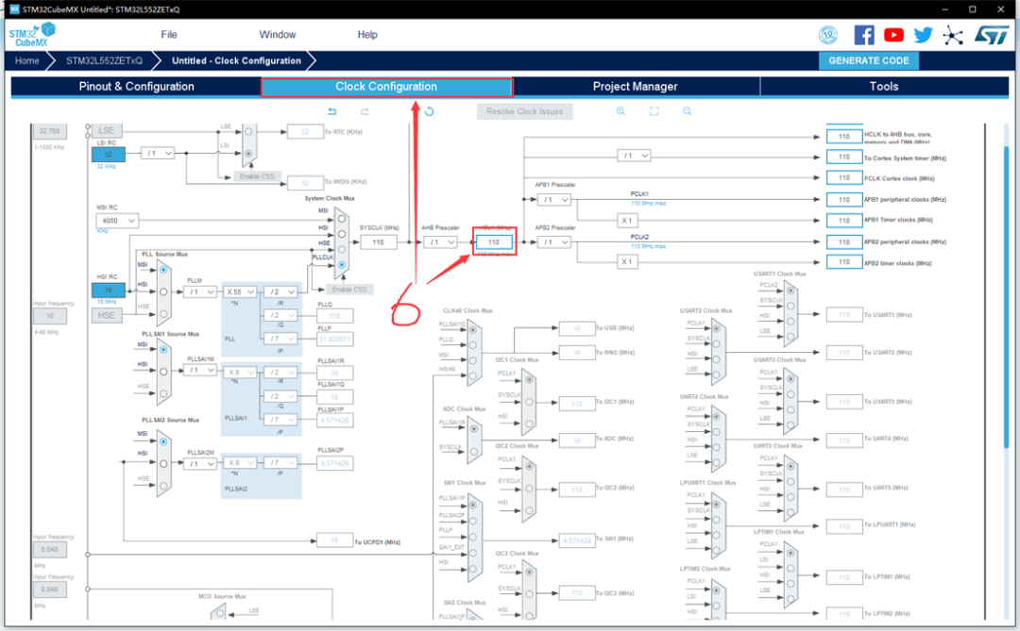Open the Twitter link icon
Viewport: 1020px width, 631px height.
point(923,35)
